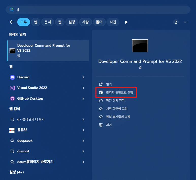Screen dimensions: 196x180
Task: Click the circular badge showing 2
Action: point(176,22)
